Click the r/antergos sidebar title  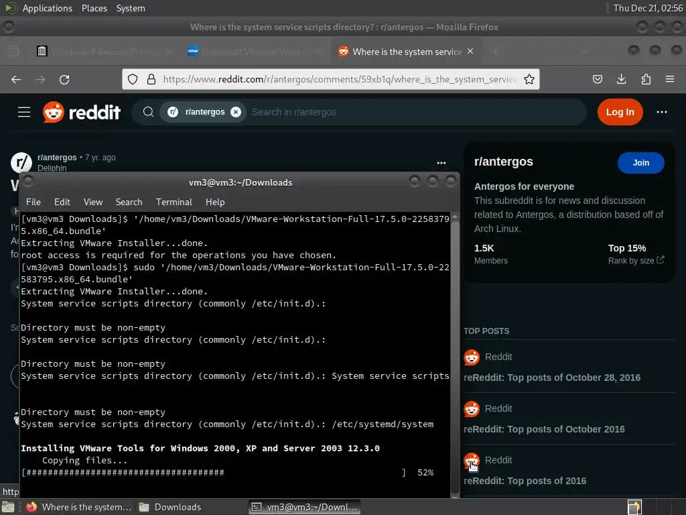[504, 162]
